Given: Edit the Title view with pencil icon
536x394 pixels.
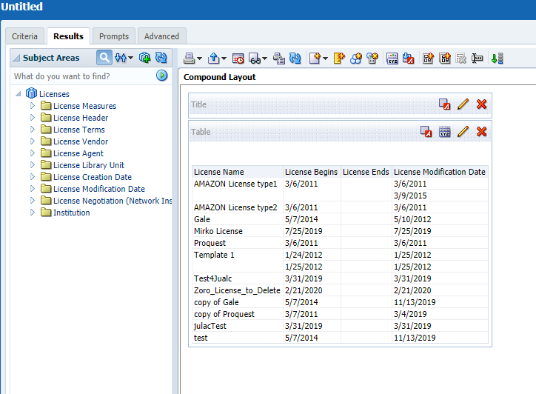Looking at the screenshot, I should click(463, 104).
